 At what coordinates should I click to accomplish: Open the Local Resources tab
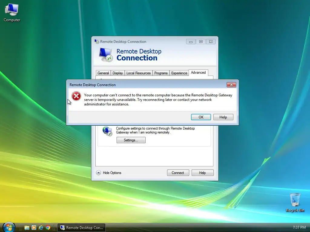(x=139, y=73)
